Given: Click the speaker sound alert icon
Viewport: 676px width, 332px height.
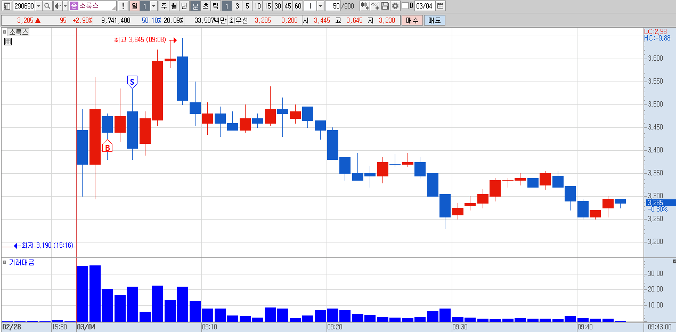Looking at the screenshot, I should point(57,6).
